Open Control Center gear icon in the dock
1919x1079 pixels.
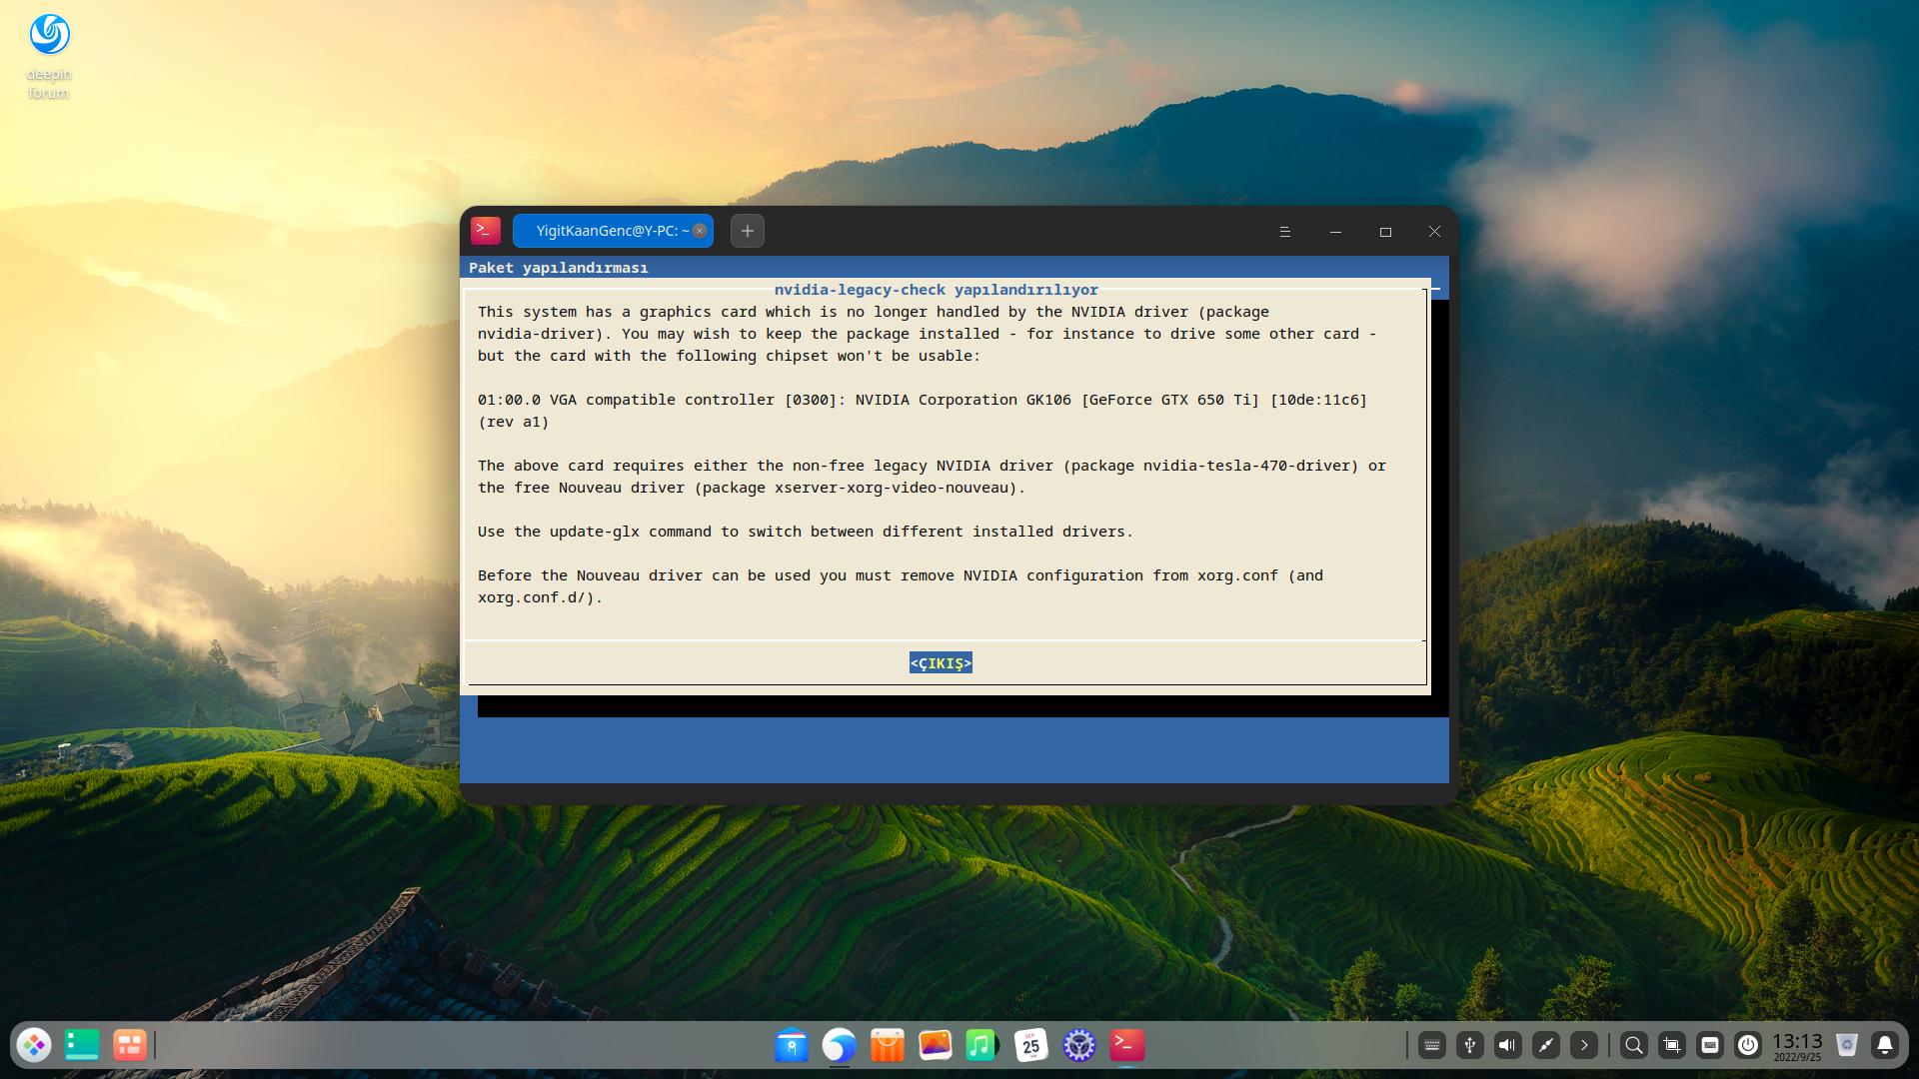1079,1045
